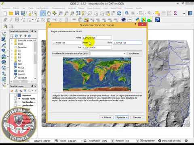
Task: Filter the explorer panel
Action: click(21, 36)
